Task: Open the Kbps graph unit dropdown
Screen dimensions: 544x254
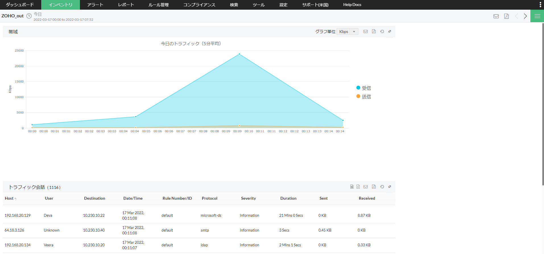Action: [347, 32]
